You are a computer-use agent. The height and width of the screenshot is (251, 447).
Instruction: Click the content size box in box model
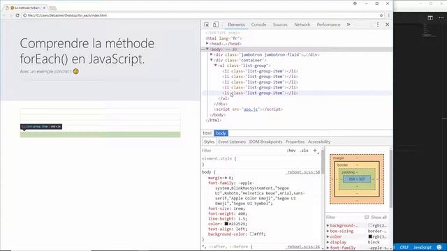[357, 179]
